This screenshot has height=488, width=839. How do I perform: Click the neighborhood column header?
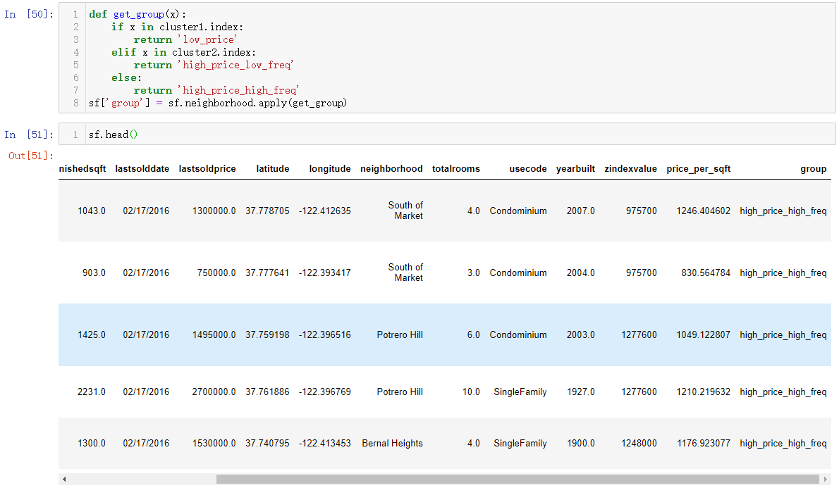tap(391, 169)
